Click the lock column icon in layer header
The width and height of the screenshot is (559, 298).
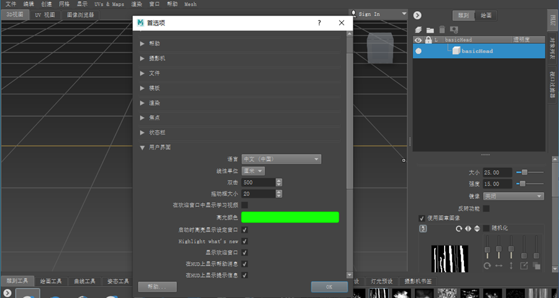coord(428,40)
